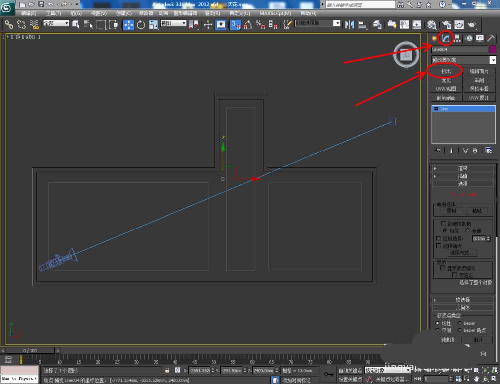
Task: Open the MAXScript(M) menu
Action: pos(275,13)
